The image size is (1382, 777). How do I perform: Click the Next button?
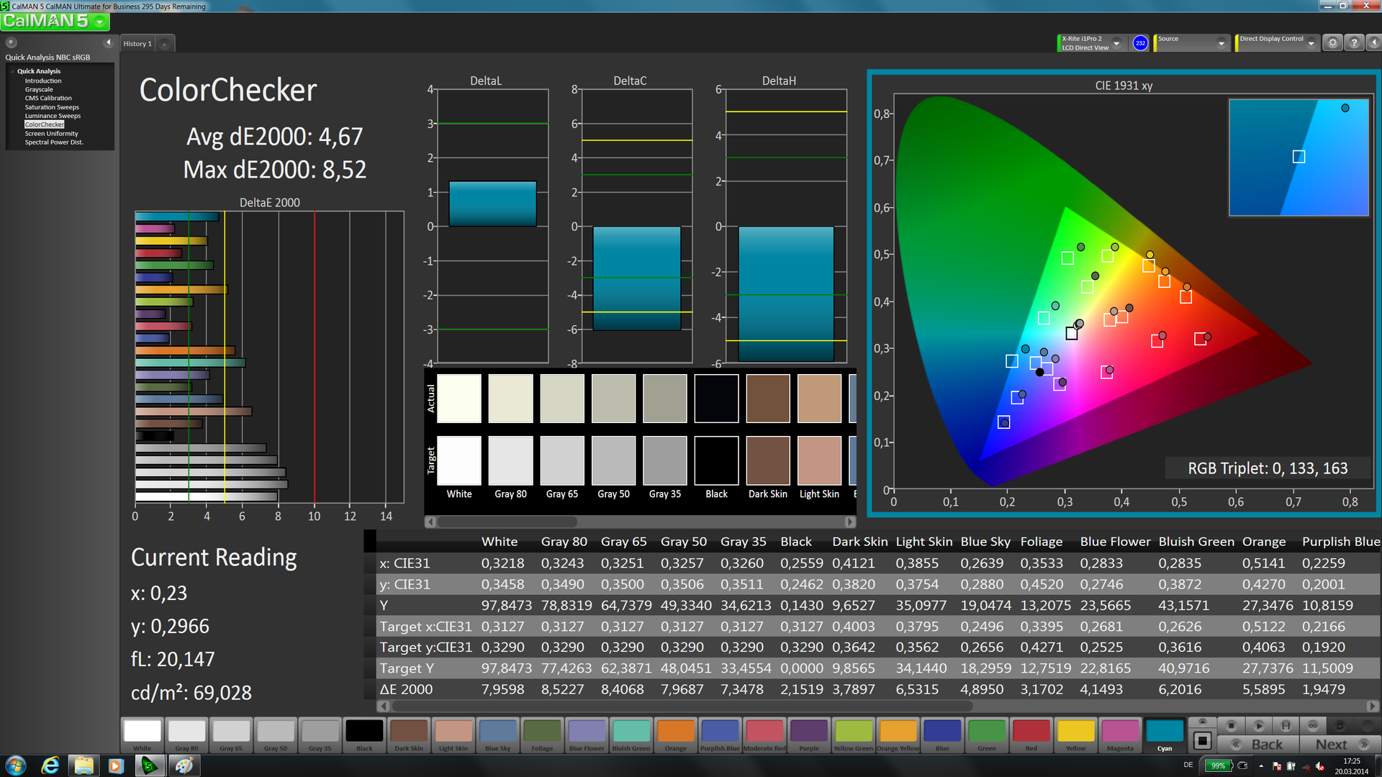pos(1339,745)
